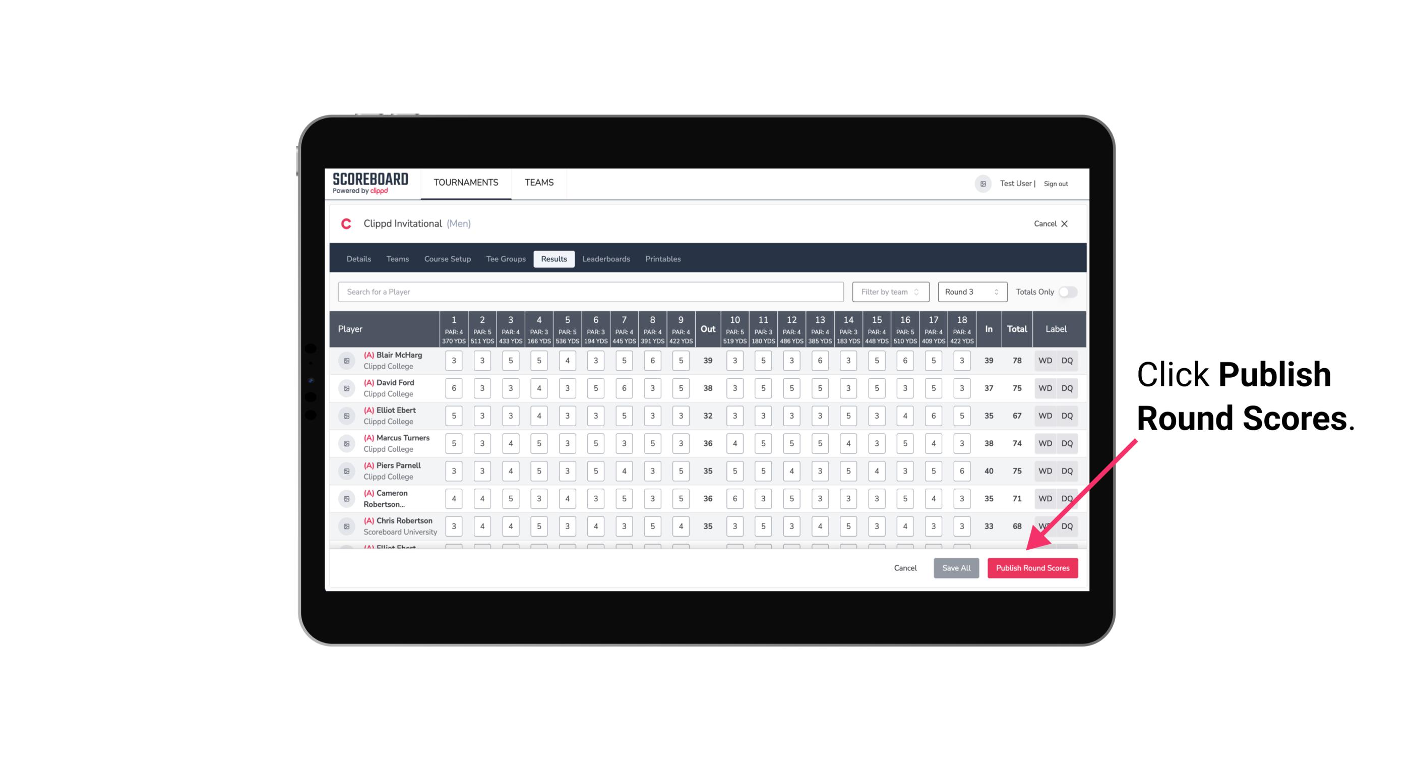Click the DQ icon for Marcus Turners

click(x=1067, y=443)
